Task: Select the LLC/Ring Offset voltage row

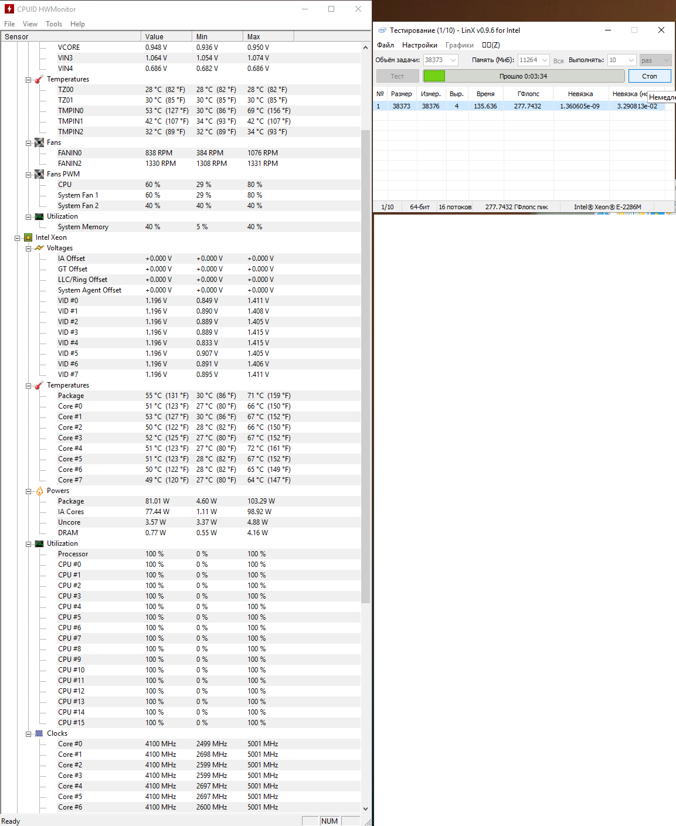Action: pyautogui.click(x=181, y=280)
